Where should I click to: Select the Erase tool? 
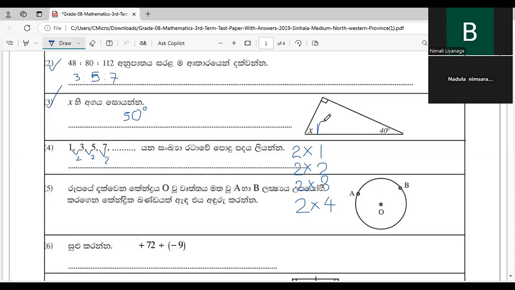click(92, 43)
